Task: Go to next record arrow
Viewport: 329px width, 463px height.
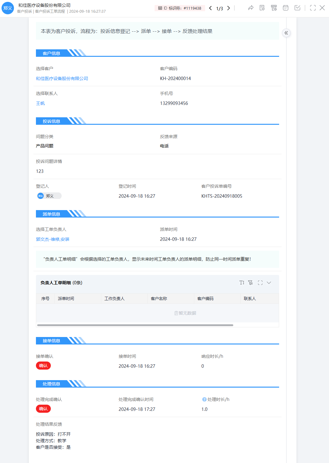Action: point(229,8)
